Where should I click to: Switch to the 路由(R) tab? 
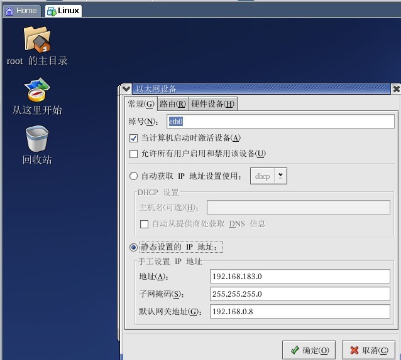click(x=172, y=104)
